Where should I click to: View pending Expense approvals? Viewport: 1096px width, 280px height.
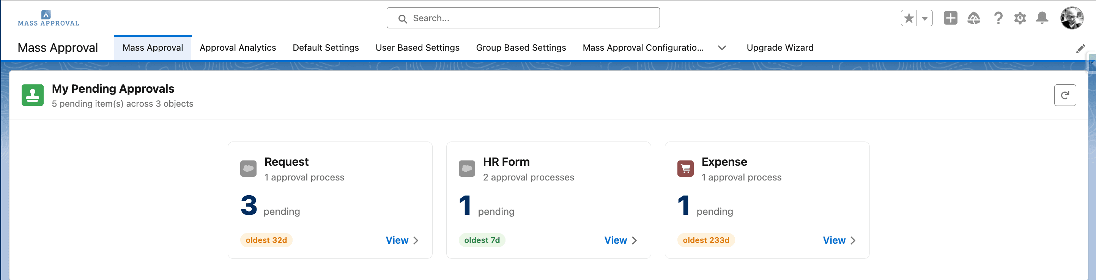[x=834, y=240]
